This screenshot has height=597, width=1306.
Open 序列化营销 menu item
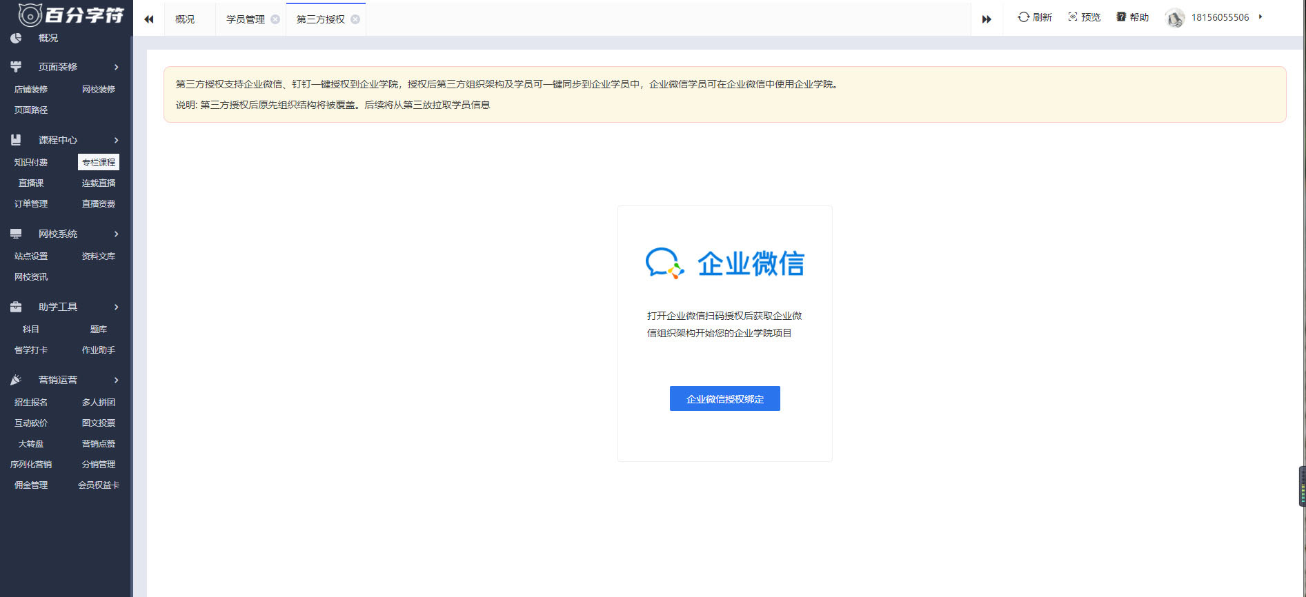(31, 465)
